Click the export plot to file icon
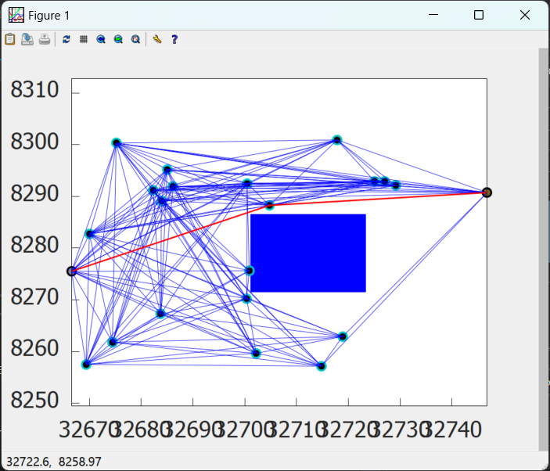Screen dimensions: 550x471 (x=27, y=39)
